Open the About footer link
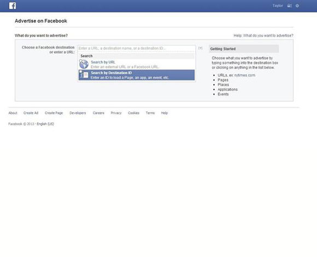 tap(13, 113)
